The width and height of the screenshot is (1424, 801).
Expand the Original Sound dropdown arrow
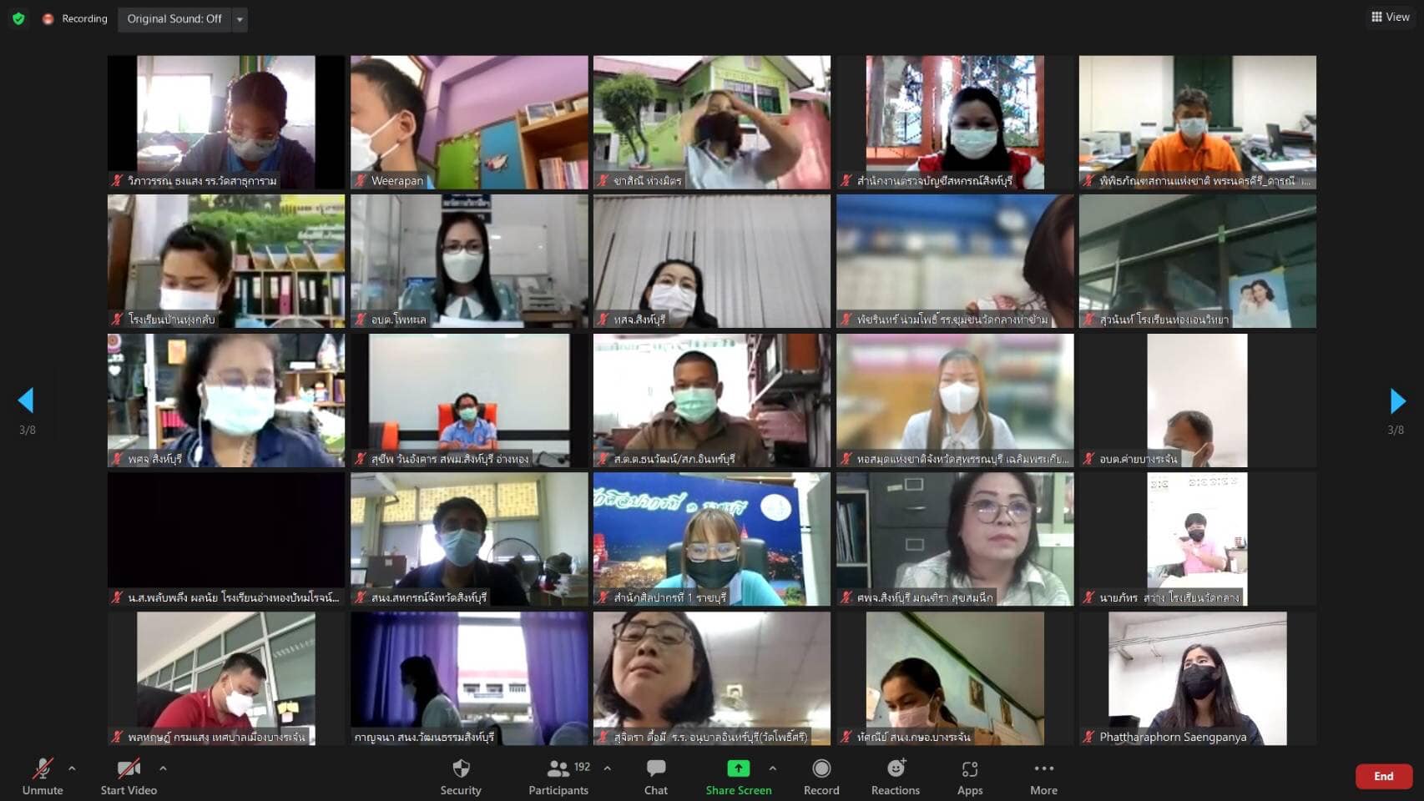(240, 18)
